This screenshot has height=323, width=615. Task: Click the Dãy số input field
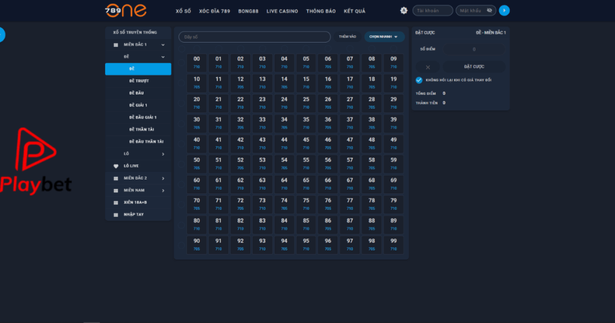coord(254,37)
